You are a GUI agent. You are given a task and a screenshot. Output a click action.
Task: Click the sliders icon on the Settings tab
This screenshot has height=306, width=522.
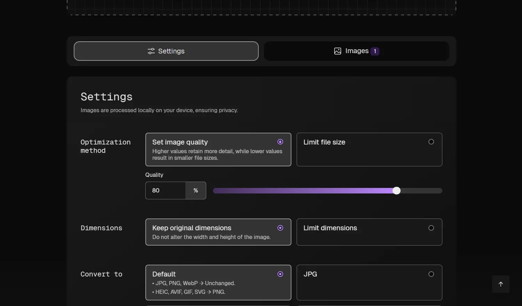(151, 51)
